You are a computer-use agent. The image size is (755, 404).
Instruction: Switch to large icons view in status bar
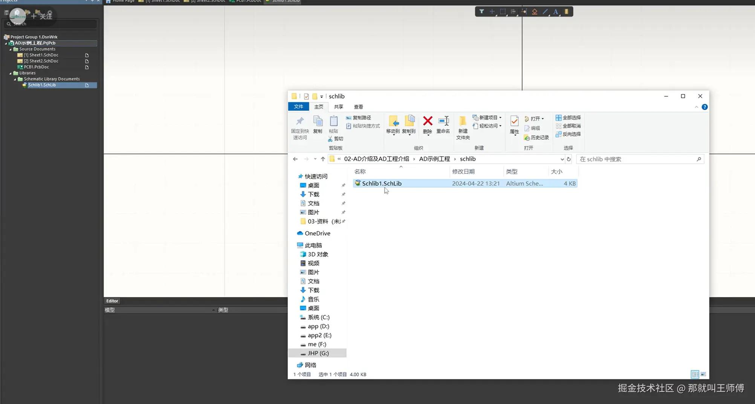[x=703, y=374]
